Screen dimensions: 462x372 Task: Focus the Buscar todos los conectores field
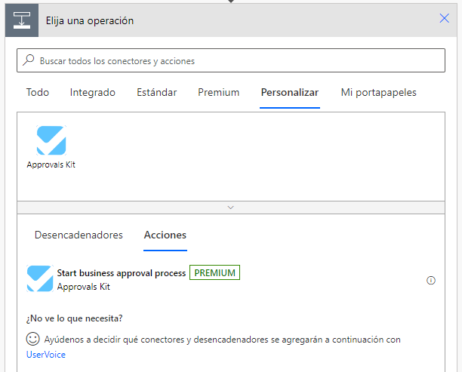tap(231, 60)
